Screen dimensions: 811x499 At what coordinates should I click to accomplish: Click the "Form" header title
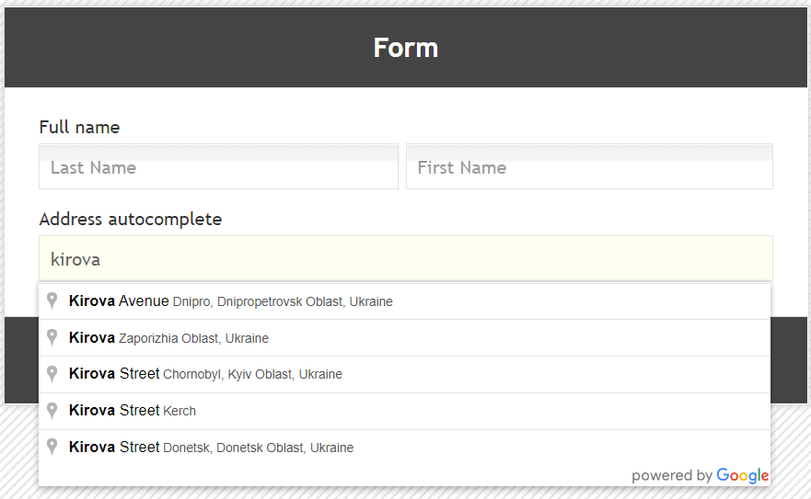coord(405,48)
